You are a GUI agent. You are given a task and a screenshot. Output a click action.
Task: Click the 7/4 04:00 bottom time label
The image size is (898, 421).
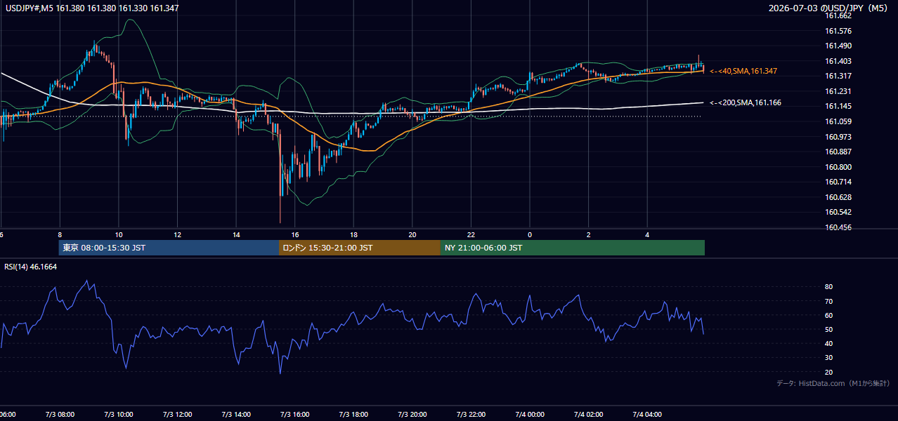pyautogui.click(x=647, y=414)
